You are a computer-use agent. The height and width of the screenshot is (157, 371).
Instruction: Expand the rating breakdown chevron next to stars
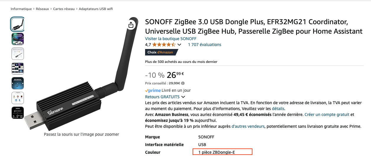[x=179, y=45]
